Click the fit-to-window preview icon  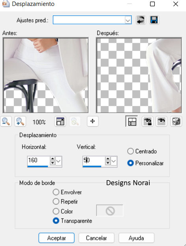60,121
